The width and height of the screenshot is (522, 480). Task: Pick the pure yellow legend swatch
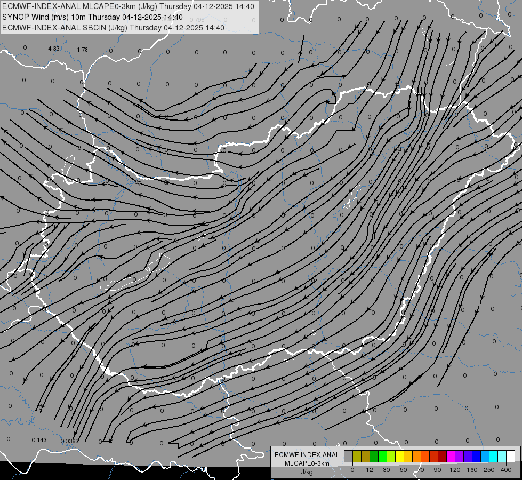(400, 456)
